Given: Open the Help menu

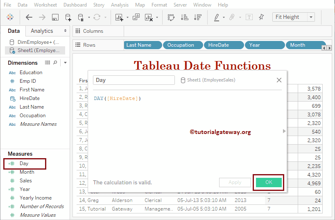Looking at the screenshot, I should pyautogui.click(x=223, y=5).
